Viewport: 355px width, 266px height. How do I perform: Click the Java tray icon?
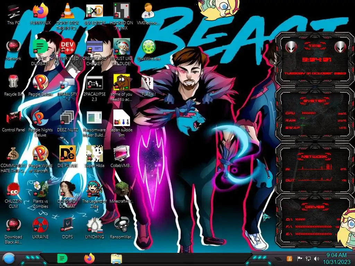289,258
